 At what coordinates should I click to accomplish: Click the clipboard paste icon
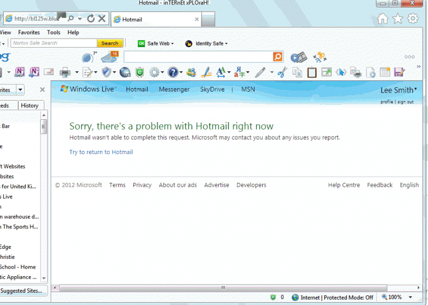312,73
